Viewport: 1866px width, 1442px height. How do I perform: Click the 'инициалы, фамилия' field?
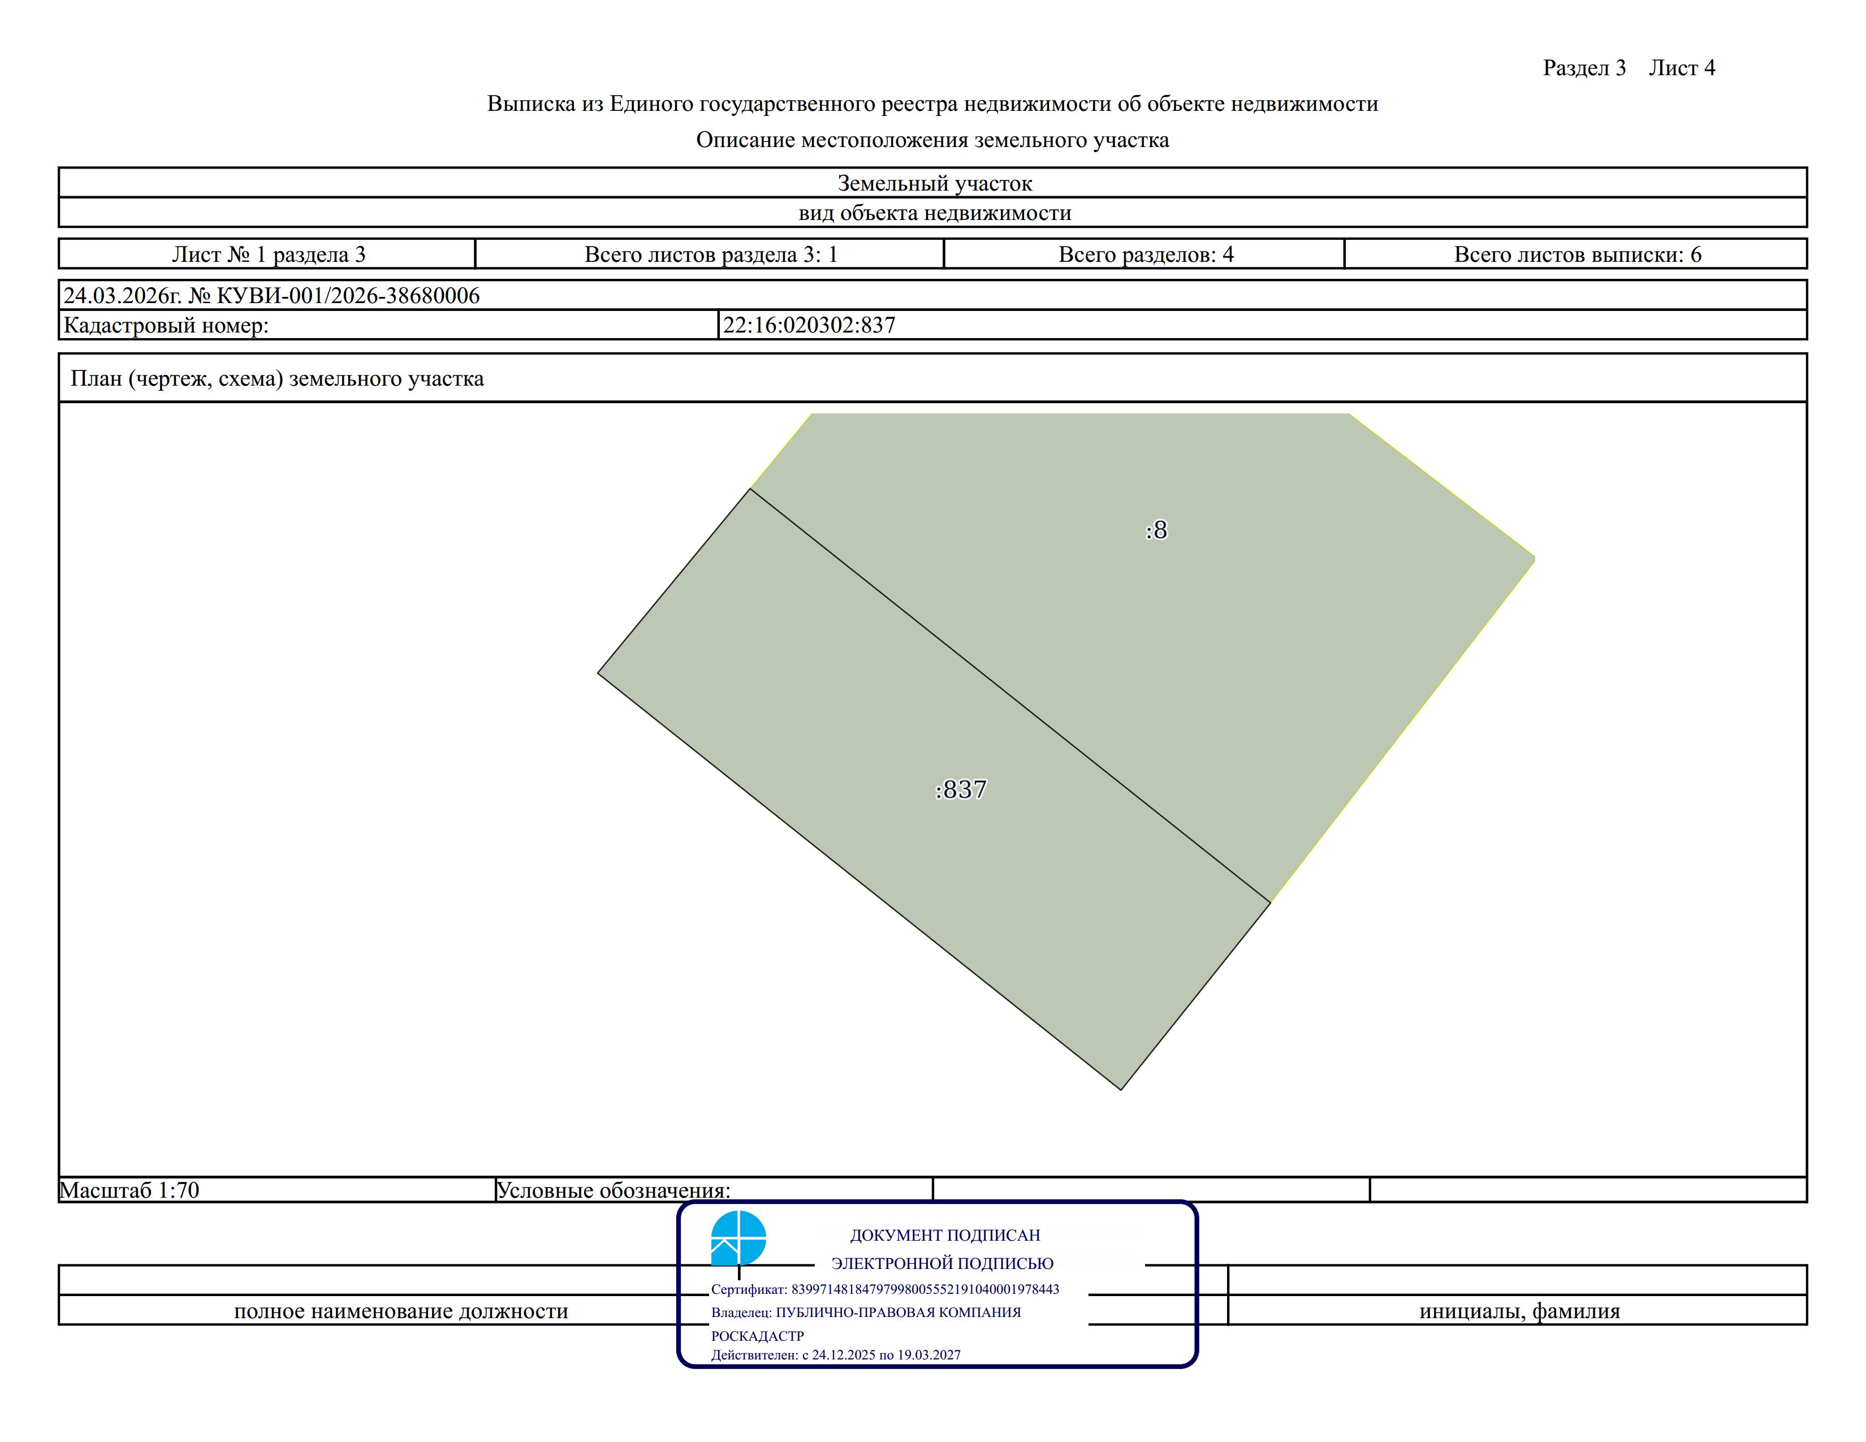point(1519,1310)
